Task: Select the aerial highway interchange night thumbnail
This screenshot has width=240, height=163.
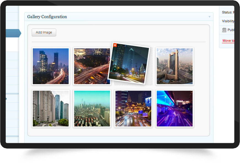Action: tap(91, 66)
